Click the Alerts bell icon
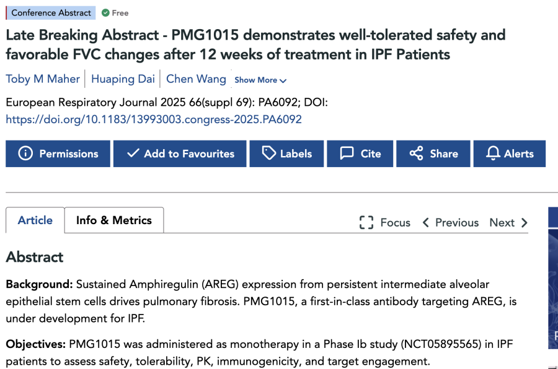558x369 pixels. [493, 154]
